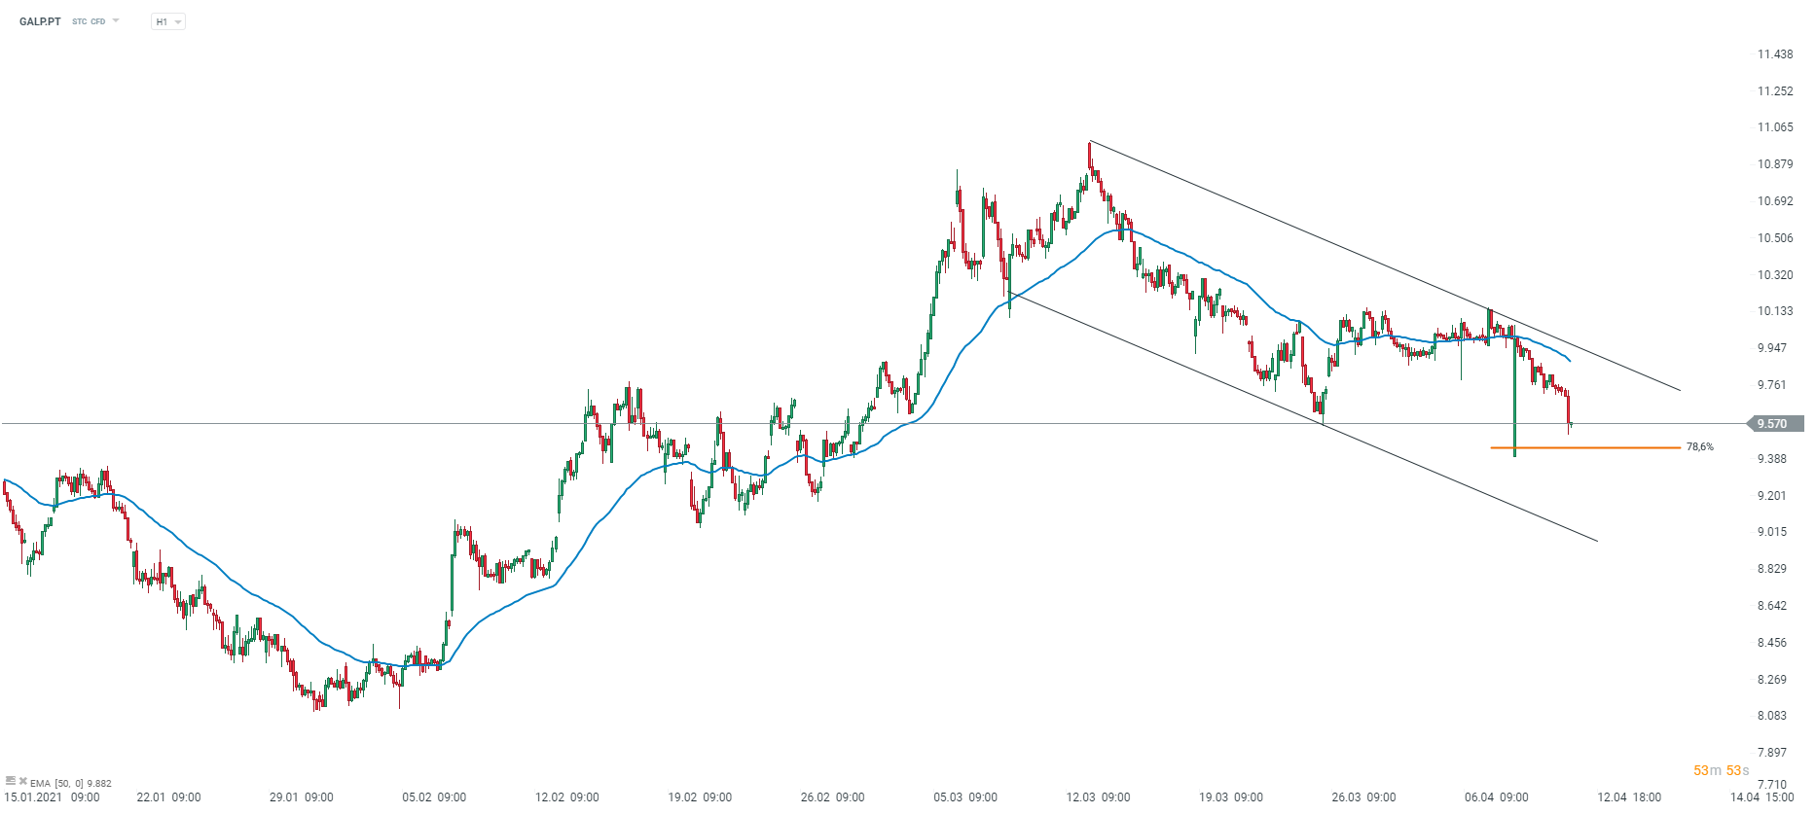Viewport: 1816px width, 814px height.
Task: Remove the EMA indicator with X icon
Action: [x=22, y=780]
